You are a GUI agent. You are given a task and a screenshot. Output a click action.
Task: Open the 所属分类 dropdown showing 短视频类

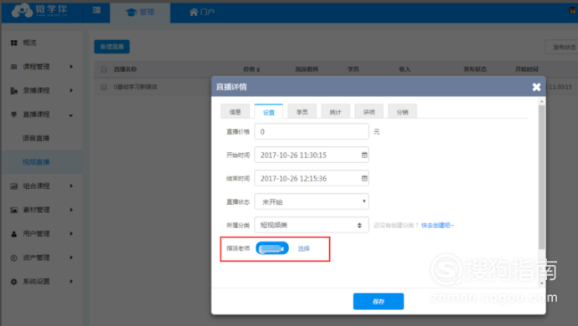click(x=312, y=225)
